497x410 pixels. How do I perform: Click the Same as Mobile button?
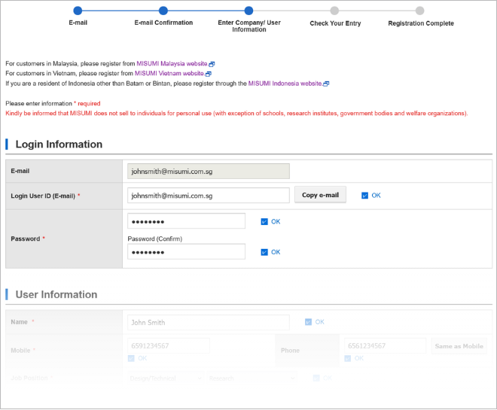pos(459,346)
